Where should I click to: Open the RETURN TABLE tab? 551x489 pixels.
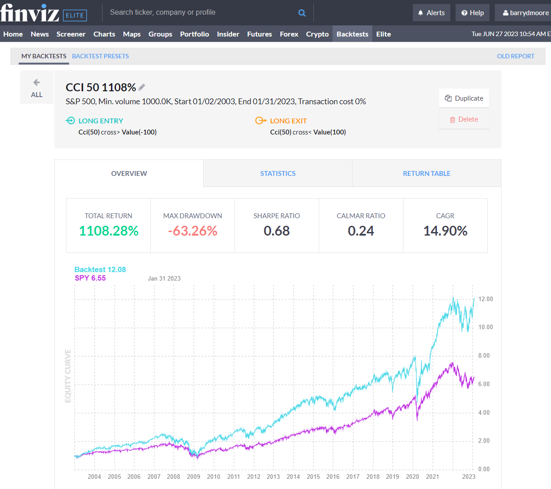[x=426, y=173]
